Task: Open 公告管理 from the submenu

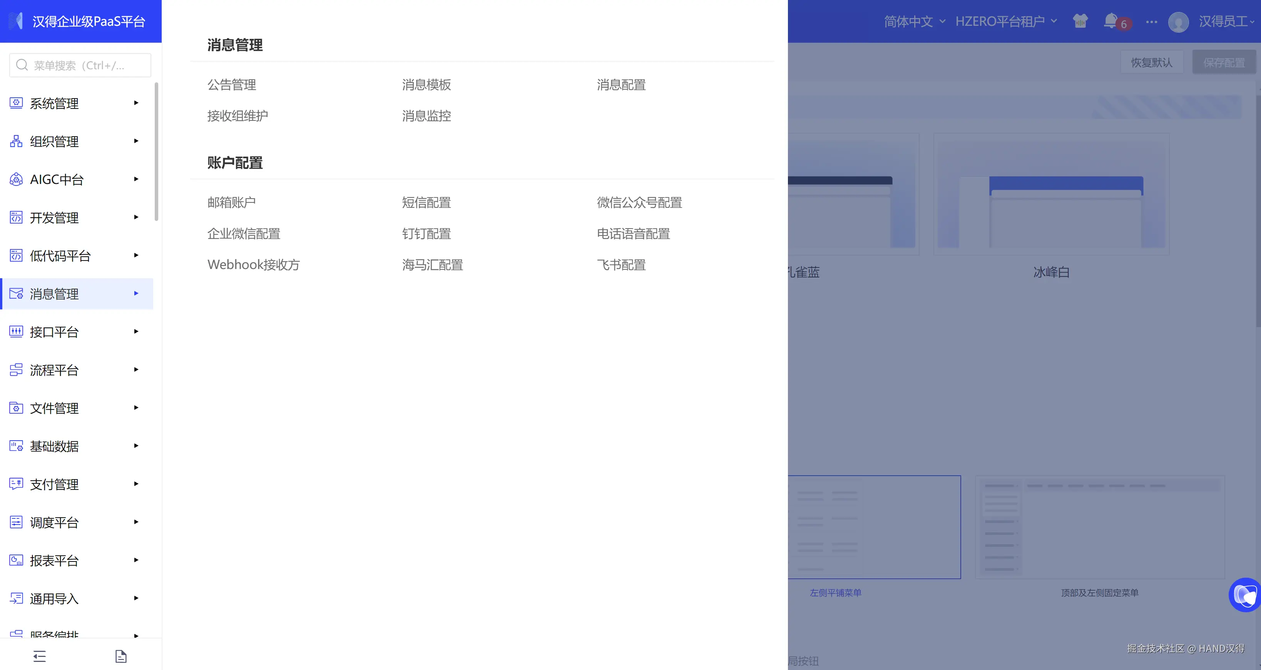Action: click(232, 85)
